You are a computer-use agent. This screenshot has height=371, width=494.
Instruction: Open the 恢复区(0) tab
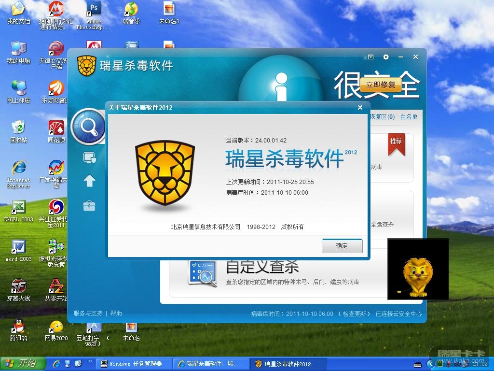[x=382, y=117]
